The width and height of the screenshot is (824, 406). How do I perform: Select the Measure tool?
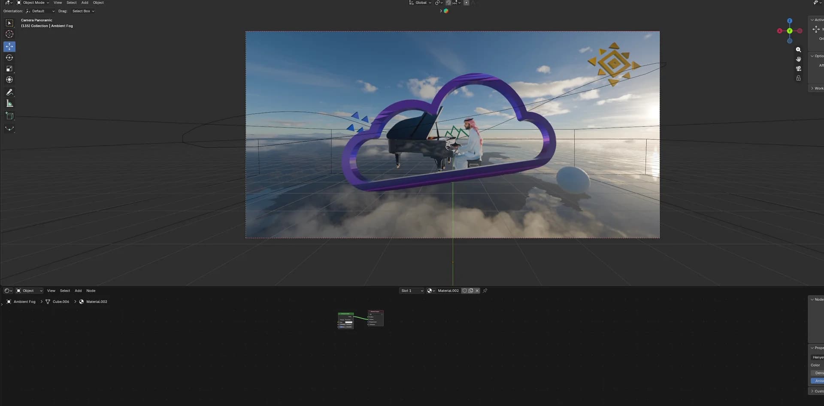pos(9,103)
